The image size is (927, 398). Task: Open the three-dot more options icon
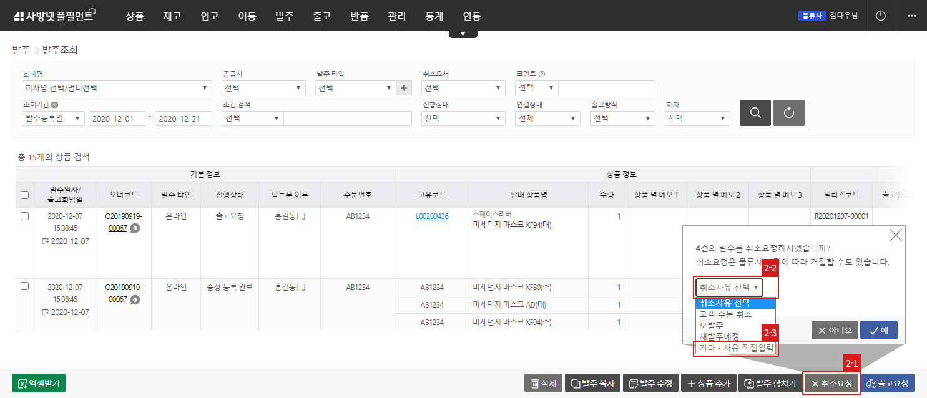911,16
